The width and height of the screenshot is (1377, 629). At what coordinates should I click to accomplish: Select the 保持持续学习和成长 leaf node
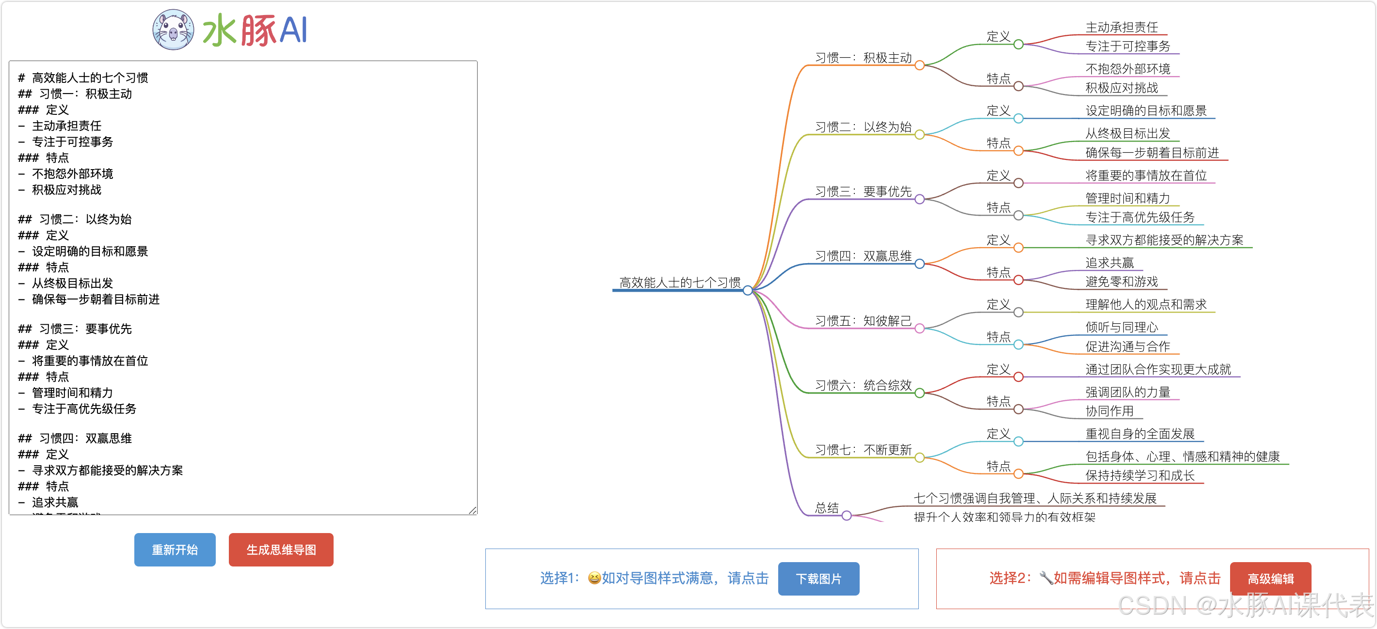pyautogui.click(x=1139, y=475)
